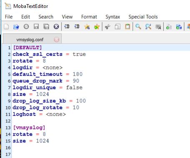The width and height of the screenshot is (190, 158).
Task: Click the clear search results icon
Action: coord(158,27)
